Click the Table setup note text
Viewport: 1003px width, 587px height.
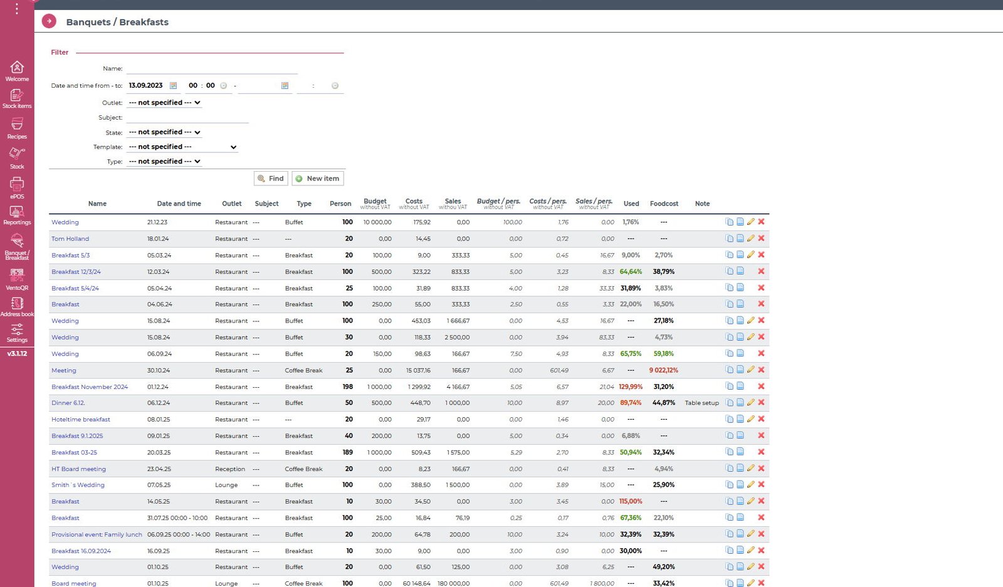coord(701,403)
